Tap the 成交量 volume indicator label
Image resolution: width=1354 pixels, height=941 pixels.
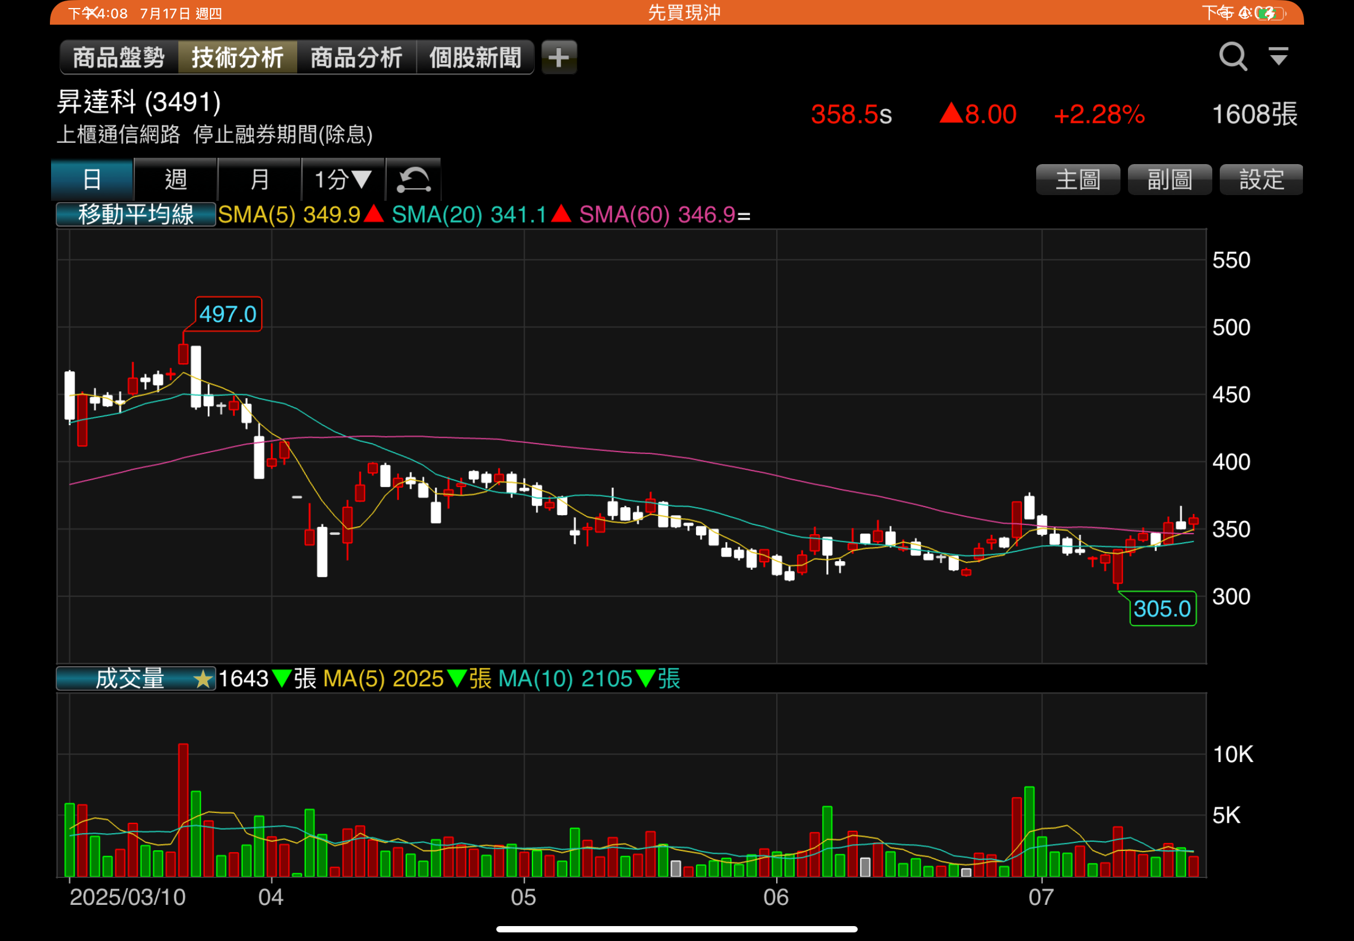pyautogui.click(x=130, y=679)
